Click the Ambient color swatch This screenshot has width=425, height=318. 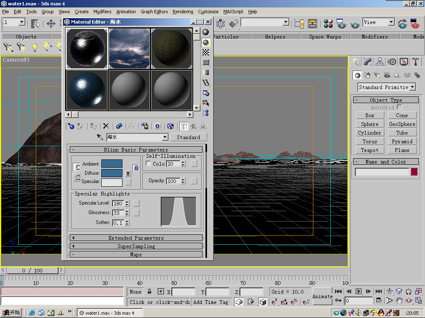112,164
